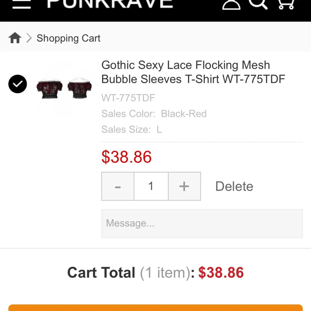The width and height of the screenshot is (311, 311).
Task: Click the search magnifier icon
Action: pyautogui.click(x=258, y=4)
